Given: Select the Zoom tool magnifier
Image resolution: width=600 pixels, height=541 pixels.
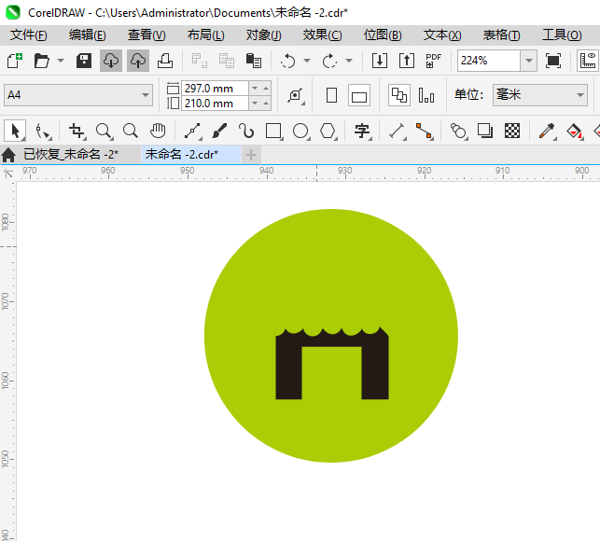Looking at the screenshot, I should 104,131.
